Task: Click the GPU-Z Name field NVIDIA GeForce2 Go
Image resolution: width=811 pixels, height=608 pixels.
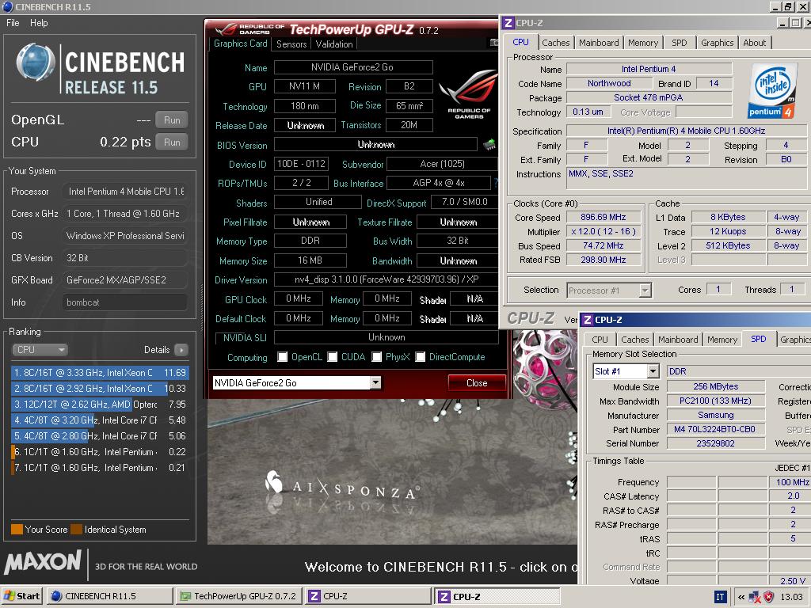Action: (x=353, y=67)
